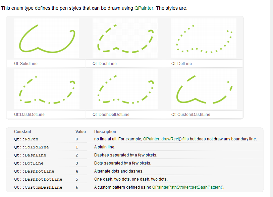Click the Qt::DotLine table constant
Viewport: 273px width, 197px height.
pyautogui.click(x=29, y=163)
